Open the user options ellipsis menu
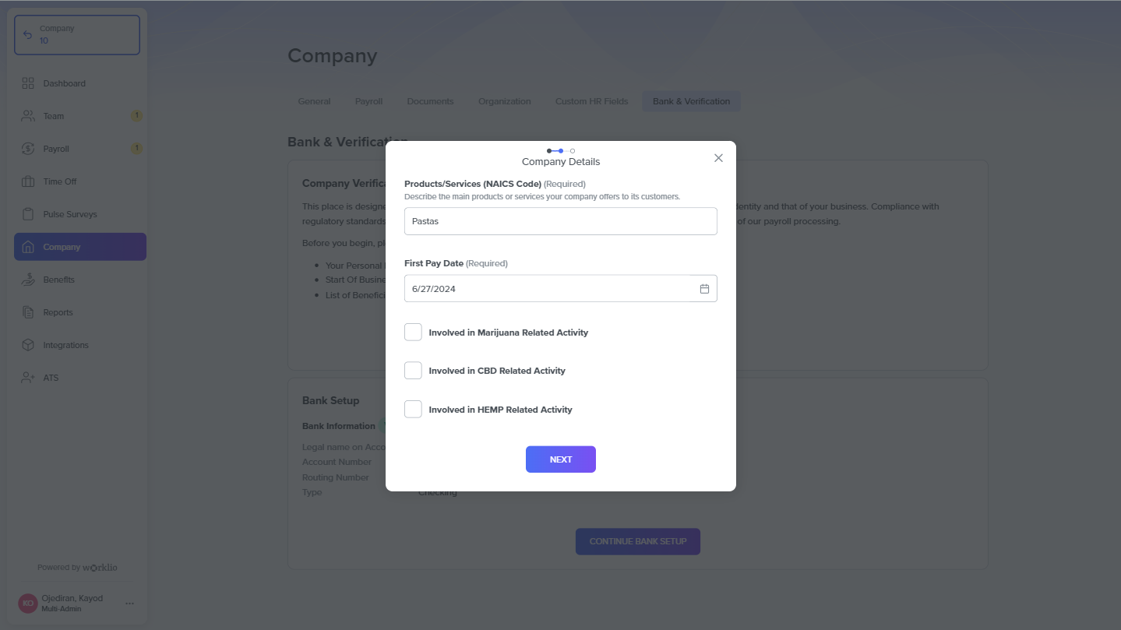The image size is (1121, 630). 129,604
